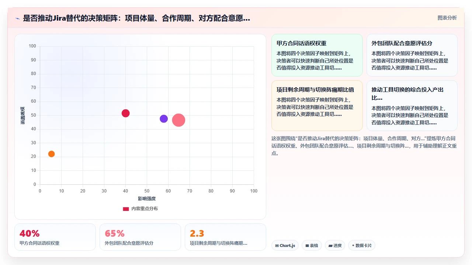This screenshot has height=265, width=472.
Task: Click the Chart.js tag icon
Action: pyautogui.click(x=277, y=245)
